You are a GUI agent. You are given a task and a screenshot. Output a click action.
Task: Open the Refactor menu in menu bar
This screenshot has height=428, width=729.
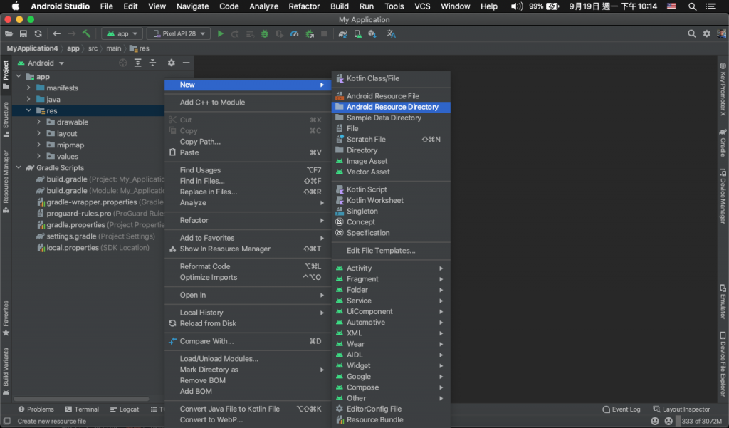pos(304,6)
